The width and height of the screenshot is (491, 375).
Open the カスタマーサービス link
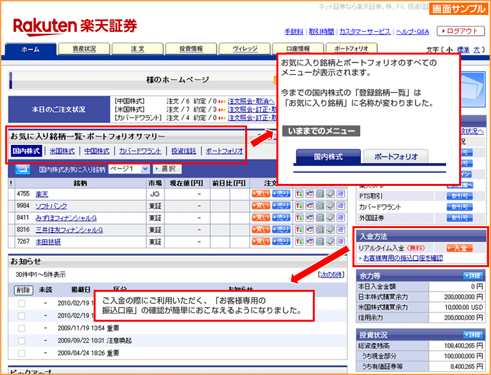365,32
